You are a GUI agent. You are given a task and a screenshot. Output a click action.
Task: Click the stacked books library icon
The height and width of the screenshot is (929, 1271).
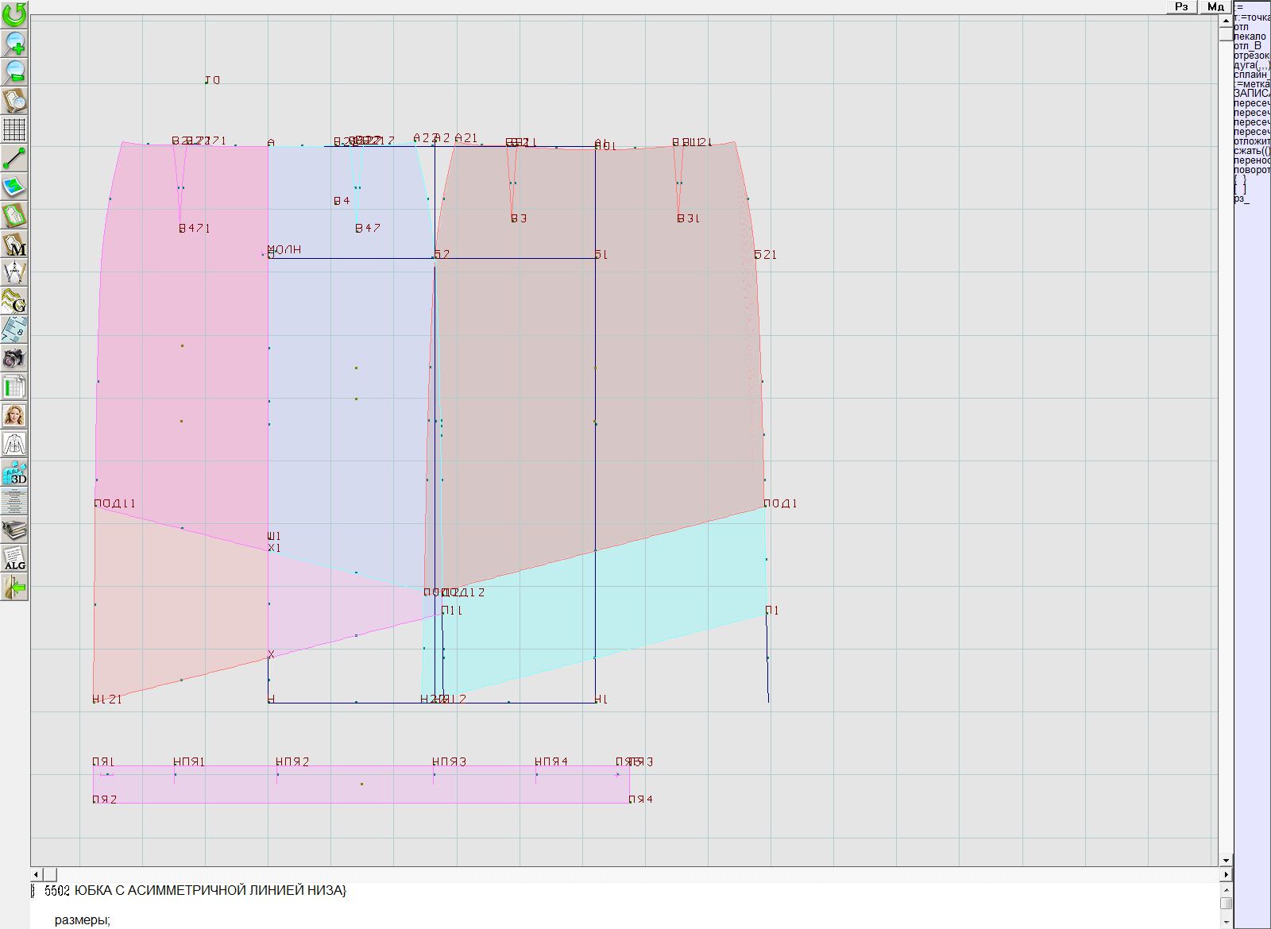[14, 530]
